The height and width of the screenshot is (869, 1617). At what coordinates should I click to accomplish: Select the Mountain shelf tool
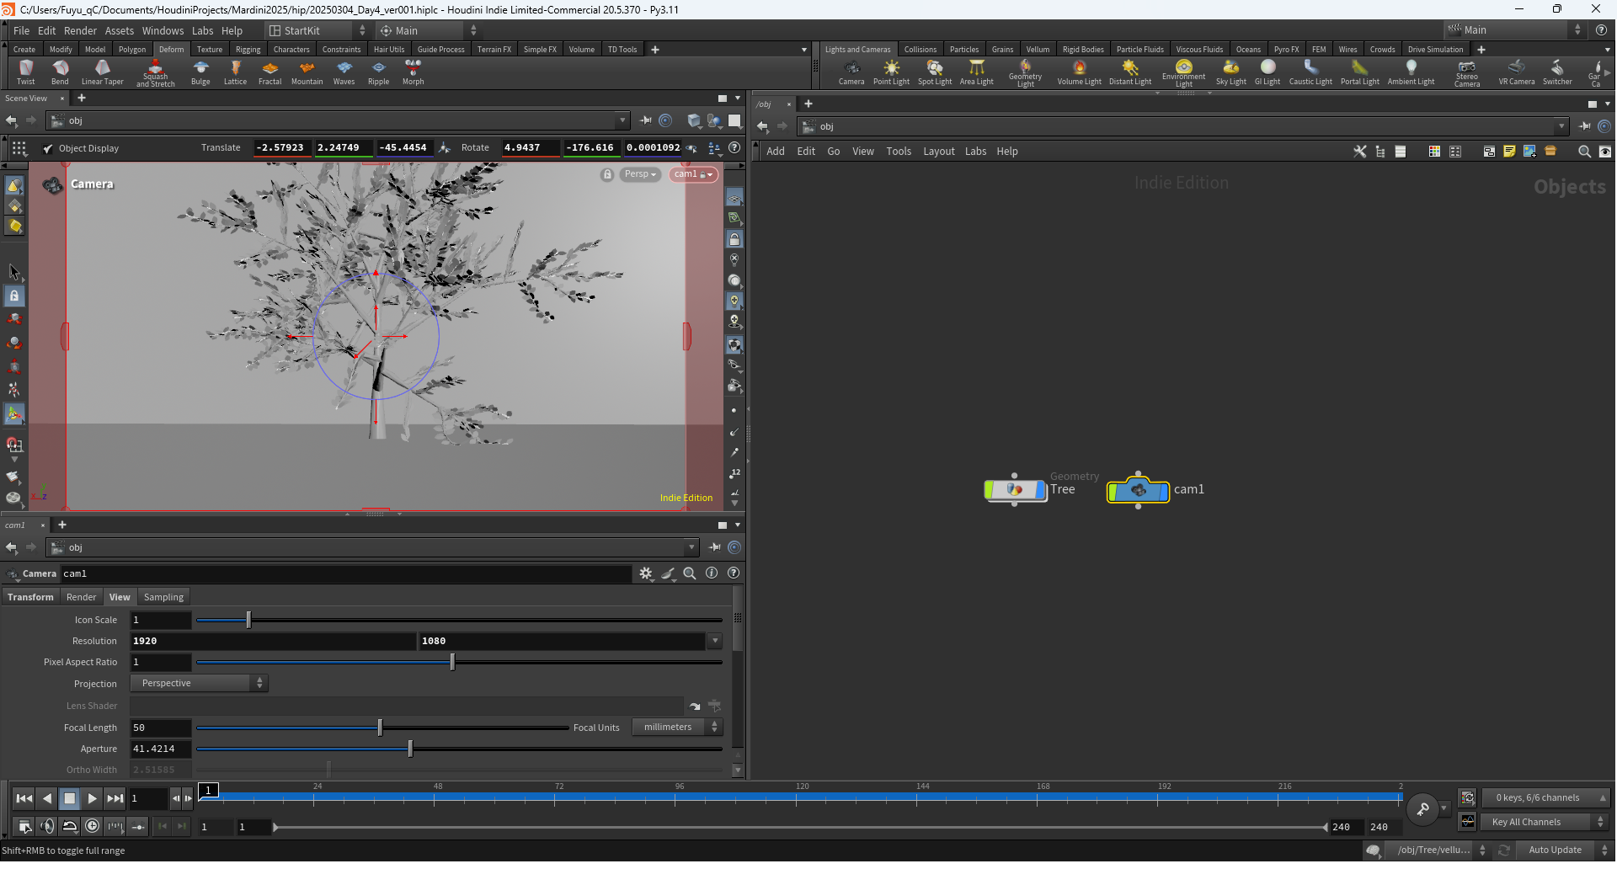pos(307,72)
